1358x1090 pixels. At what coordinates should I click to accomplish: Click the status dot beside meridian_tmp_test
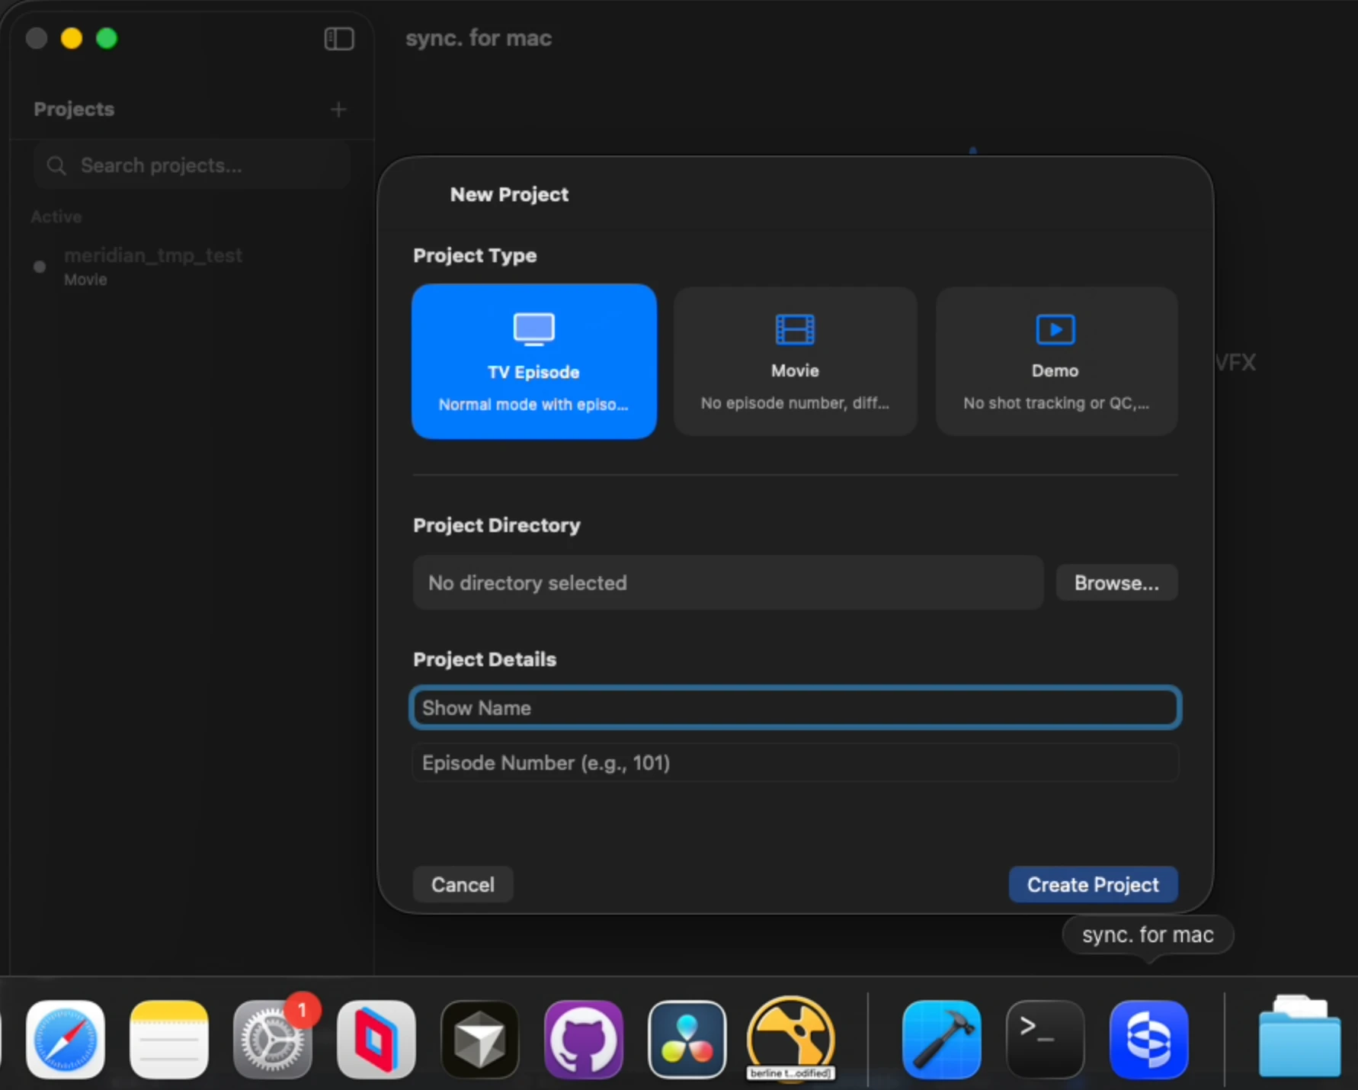40,266
